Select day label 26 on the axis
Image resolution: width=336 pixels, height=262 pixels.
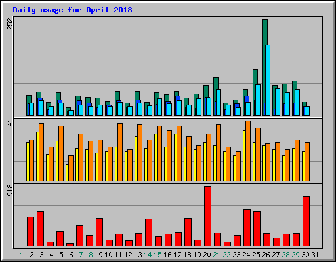[266, 255]
